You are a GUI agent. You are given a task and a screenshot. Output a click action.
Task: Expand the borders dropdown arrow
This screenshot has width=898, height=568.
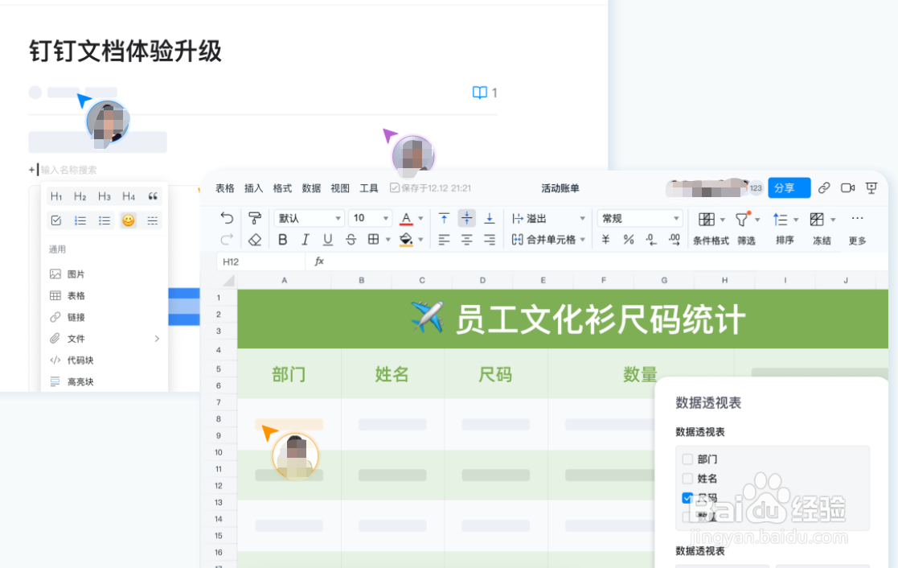[x=387, y=240]
